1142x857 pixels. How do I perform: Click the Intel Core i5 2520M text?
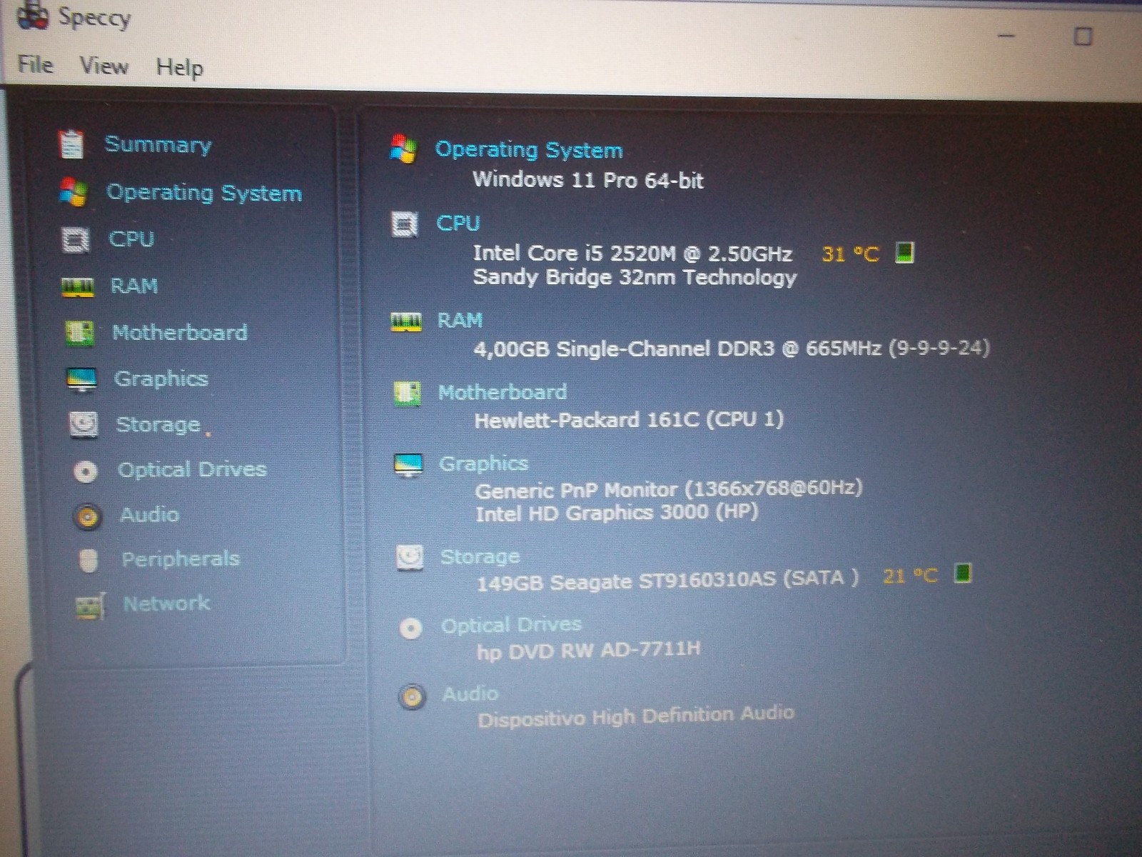coord(632,254)
